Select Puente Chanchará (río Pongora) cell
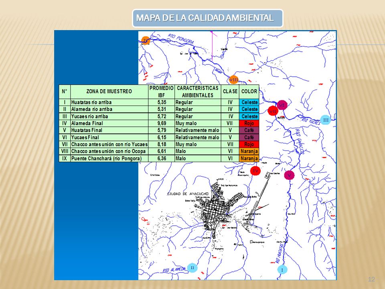This screenshot has width=385, height=289. pyautogui.click(x=109, y=159)
